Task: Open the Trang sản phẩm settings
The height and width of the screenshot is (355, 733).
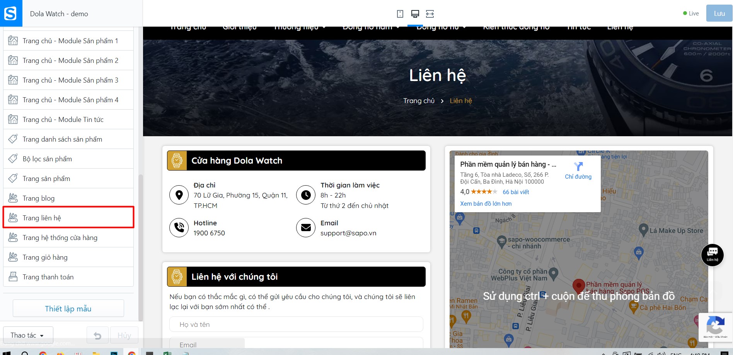Action: 68,178
